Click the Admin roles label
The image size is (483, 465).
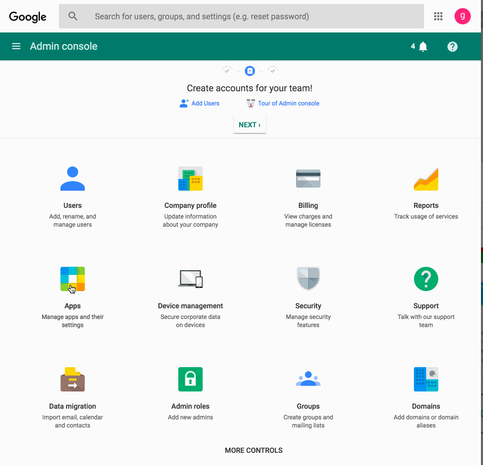click(x=190, y=406)
